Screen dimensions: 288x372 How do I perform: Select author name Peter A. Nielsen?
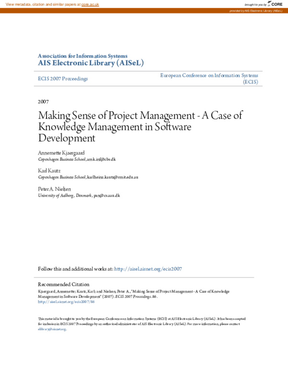pyautogui.click(x=54, y=189)
